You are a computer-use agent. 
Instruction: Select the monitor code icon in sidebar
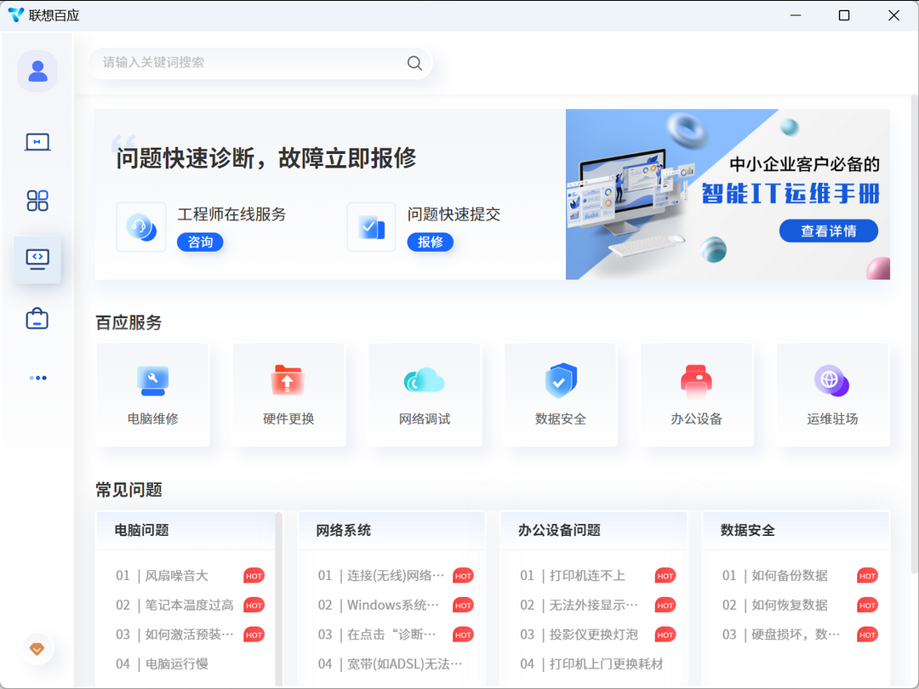[x=37, y=259]
